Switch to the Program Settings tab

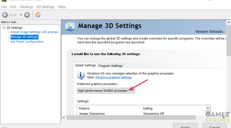110,66
